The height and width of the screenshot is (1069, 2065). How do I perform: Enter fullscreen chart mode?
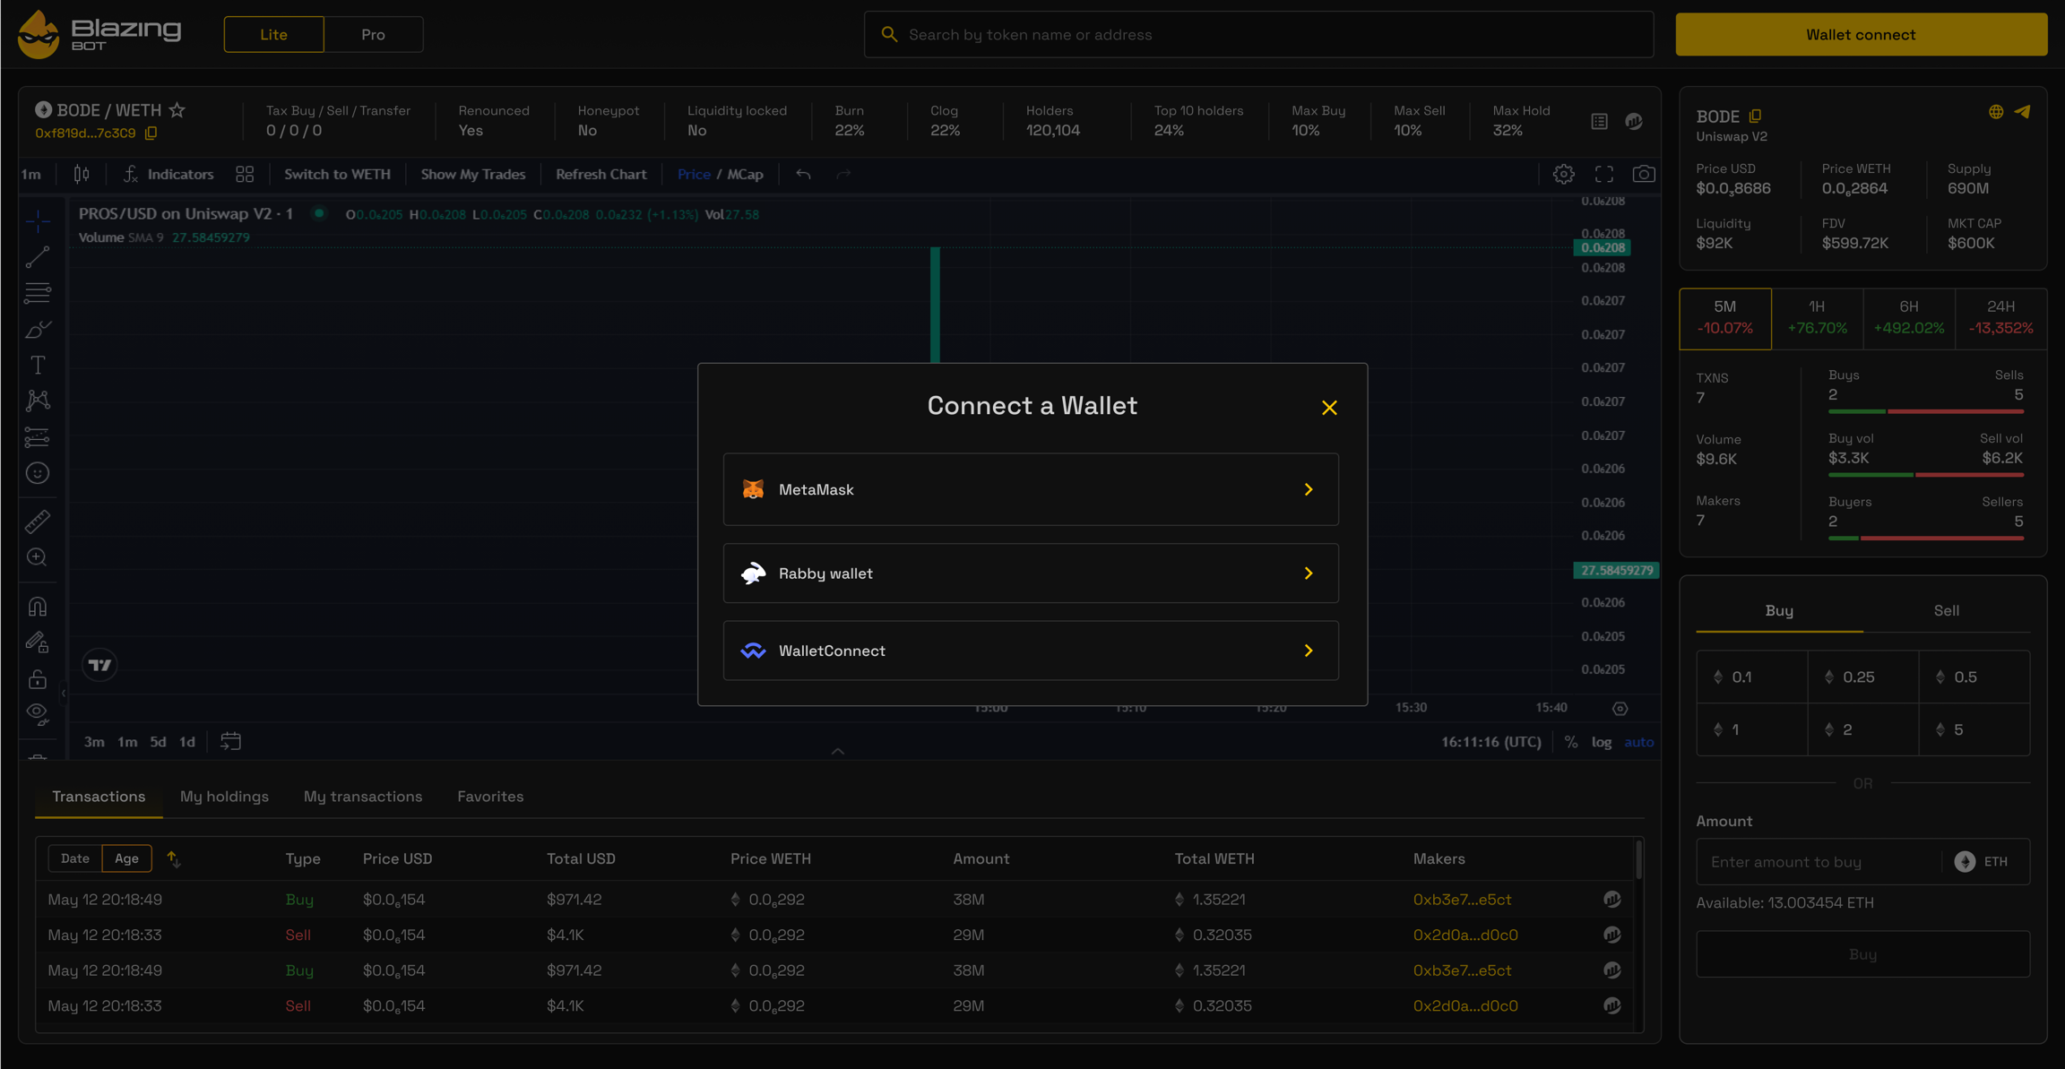click(1603, 175)
